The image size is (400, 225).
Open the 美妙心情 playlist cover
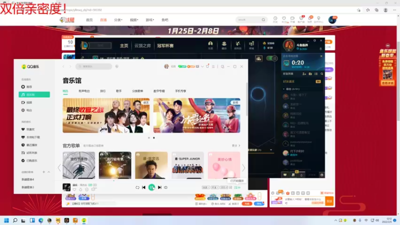coord(224,165)
